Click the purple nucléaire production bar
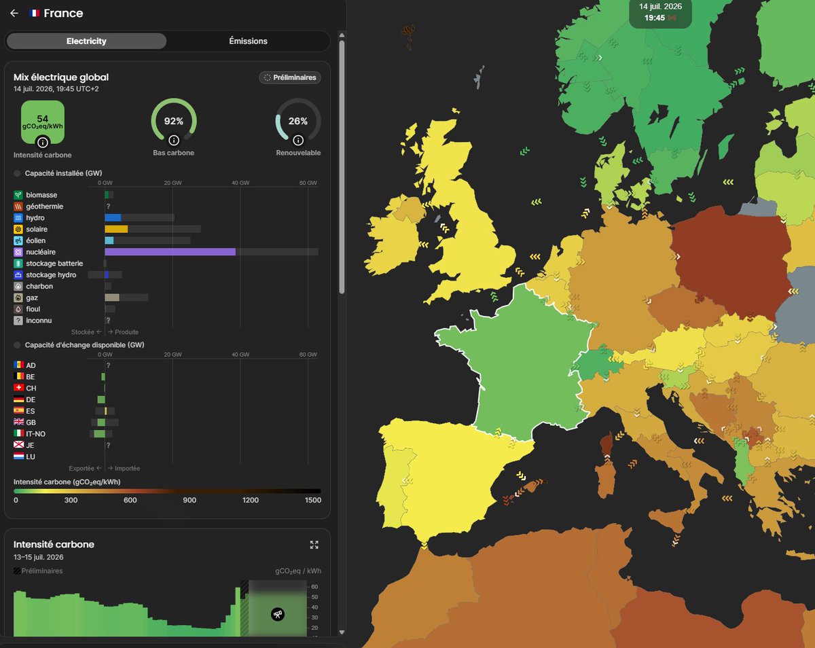This screenshot has height=648, width=815. point(170,252)
